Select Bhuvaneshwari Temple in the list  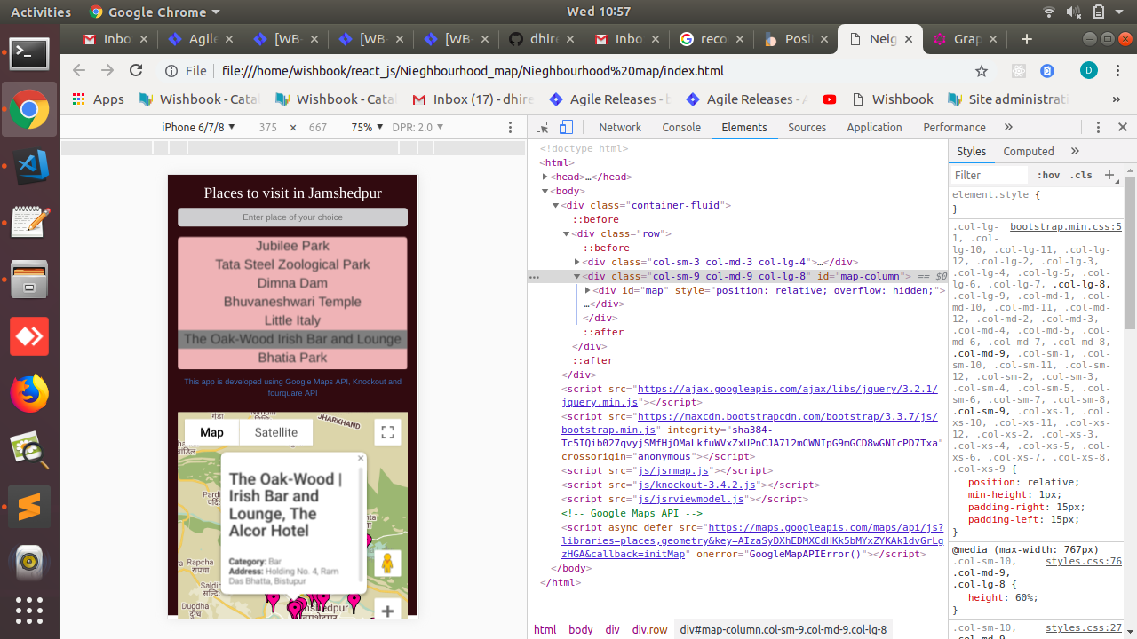tap(292, 302)
